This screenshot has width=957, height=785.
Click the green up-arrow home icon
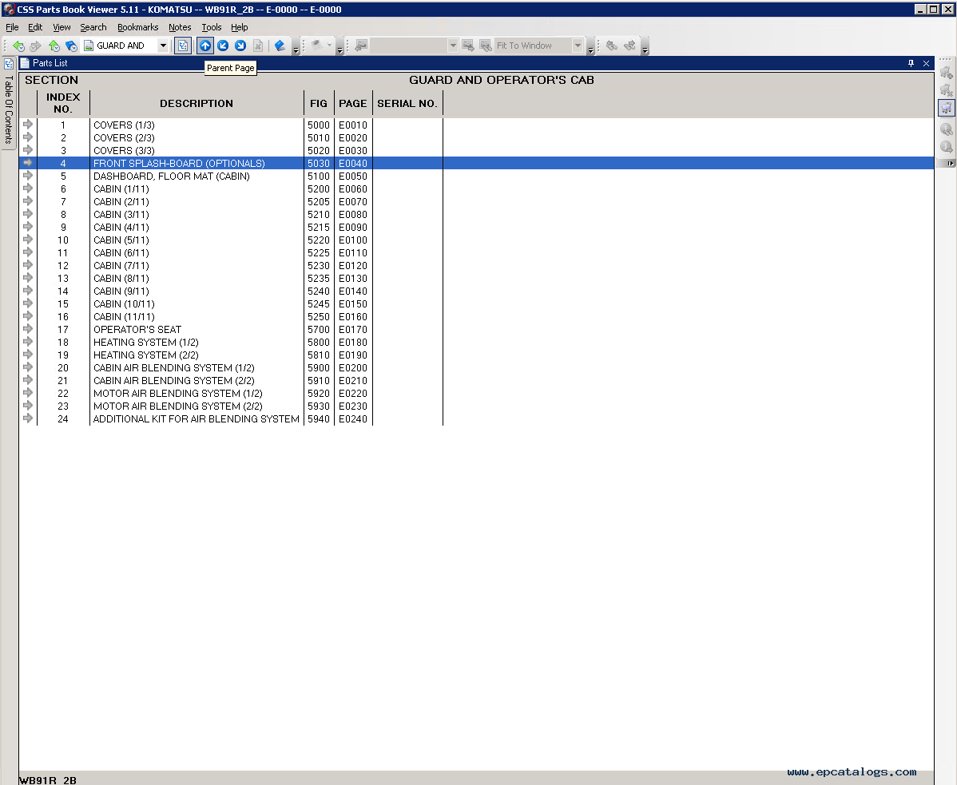click(x=54, y=46)
